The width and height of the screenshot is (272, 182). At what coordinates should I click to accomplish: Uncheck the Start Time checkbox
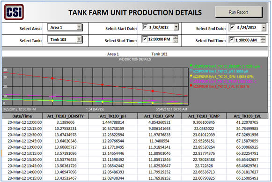[x=145, y=39]
